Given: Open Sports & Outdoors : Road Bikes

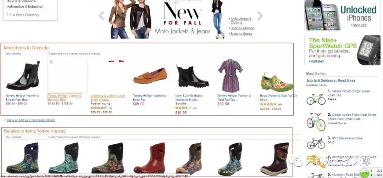Looking at the screenshot, I should 331,80.
